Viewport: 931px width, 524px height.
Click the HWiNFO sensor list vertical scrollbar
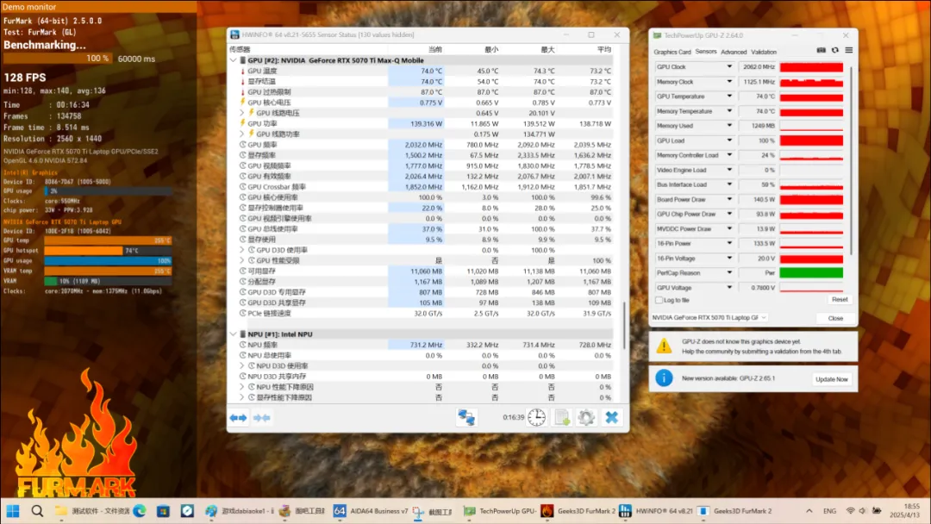click(x=624, y=326)
